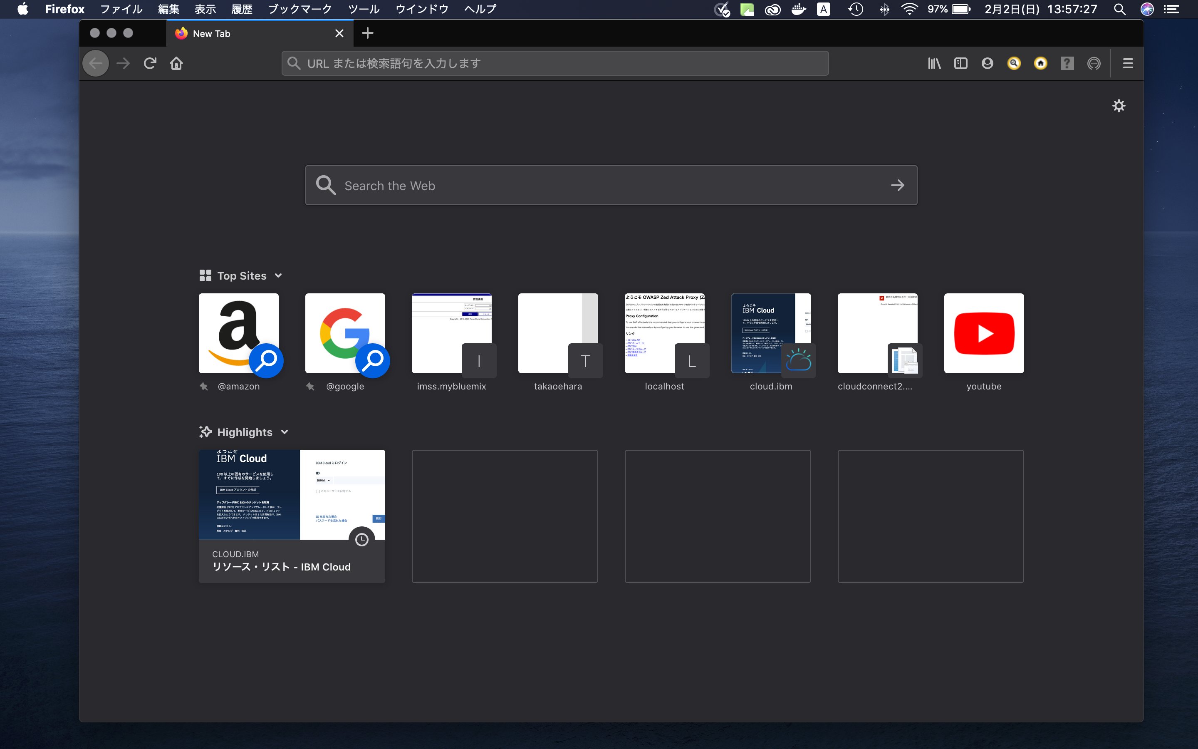Click the pin icon beside @amazon
1198x749 pixels.
pyautogui.click(x=204, y=387)
